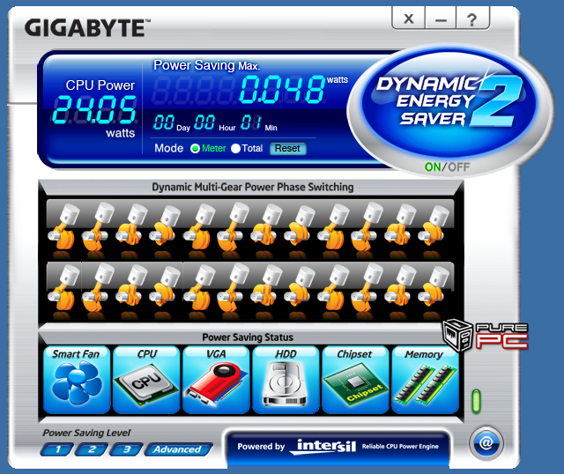Set power saving level 2
The image size is (564, 474).
click(x=90, y=449)
